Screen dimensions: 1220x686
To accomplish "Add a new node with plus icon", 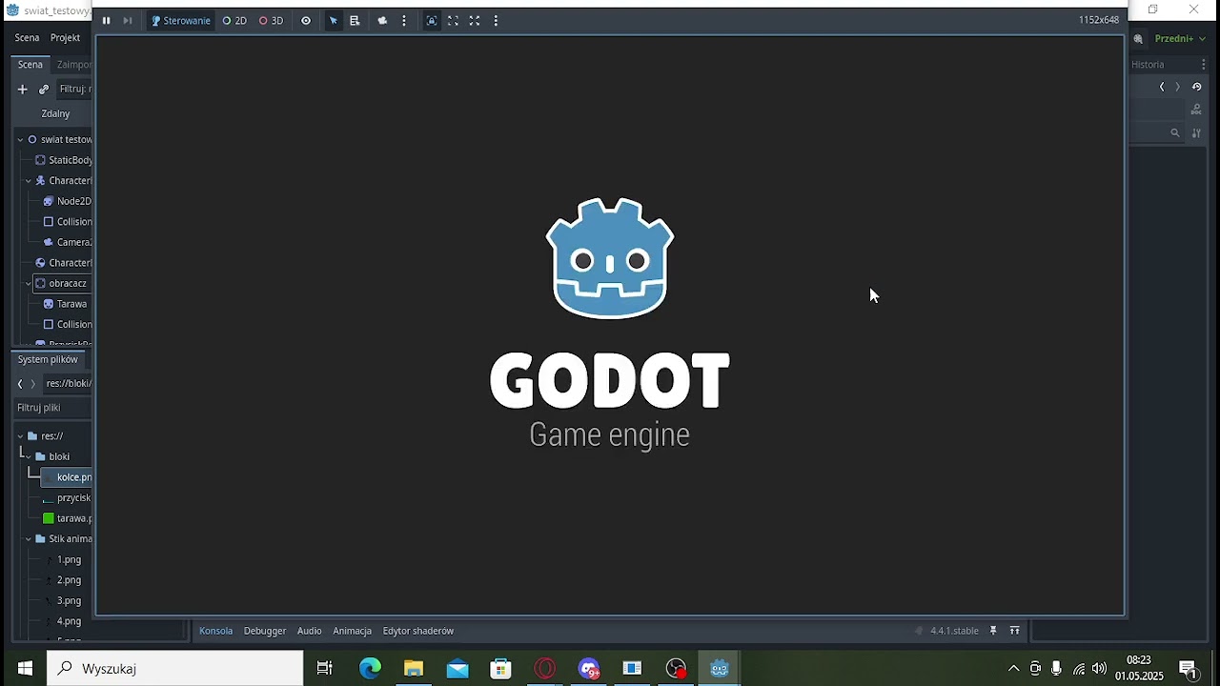I will pyautogui.click(x=22, y=89).
